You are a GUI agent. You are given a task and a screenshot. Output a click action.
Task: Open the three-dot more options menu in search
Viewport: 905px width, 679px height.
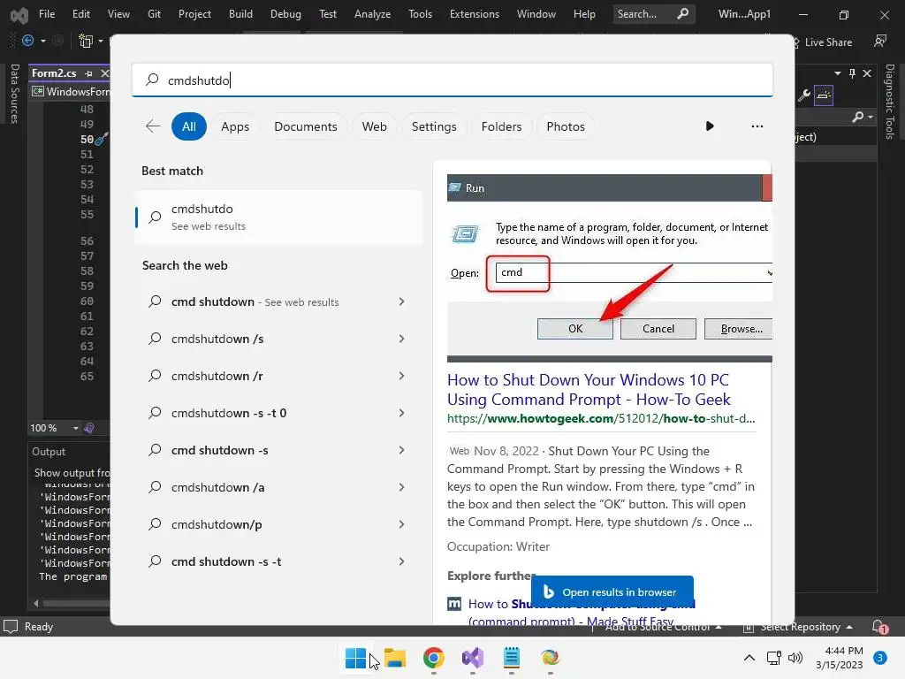[x=757, y=126]
